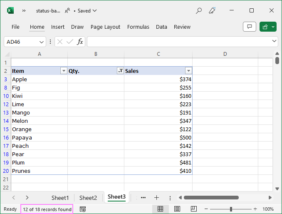Add a new sheet with plus icon

click(156, 198)
